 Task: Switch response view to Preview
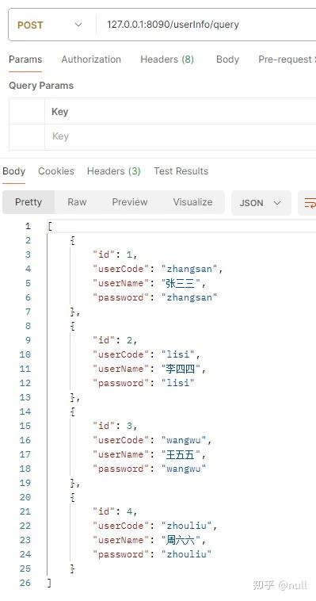(x=129, y=202)
